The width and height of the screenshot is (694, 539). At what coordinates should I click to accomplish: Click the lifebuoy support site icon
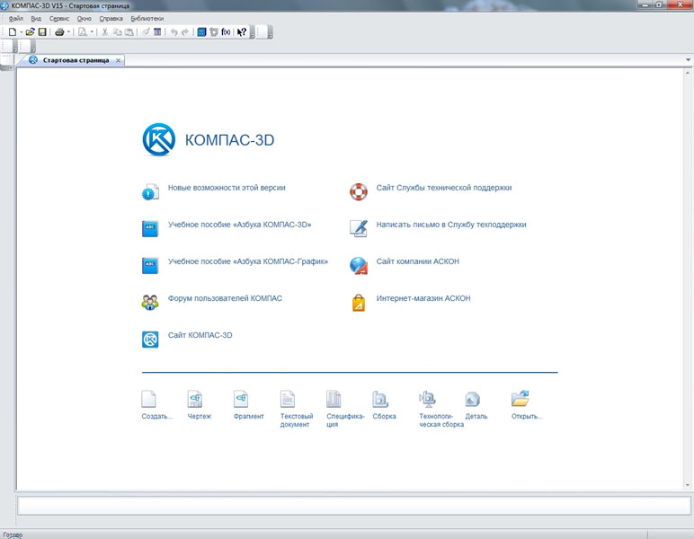click(359, 192)
